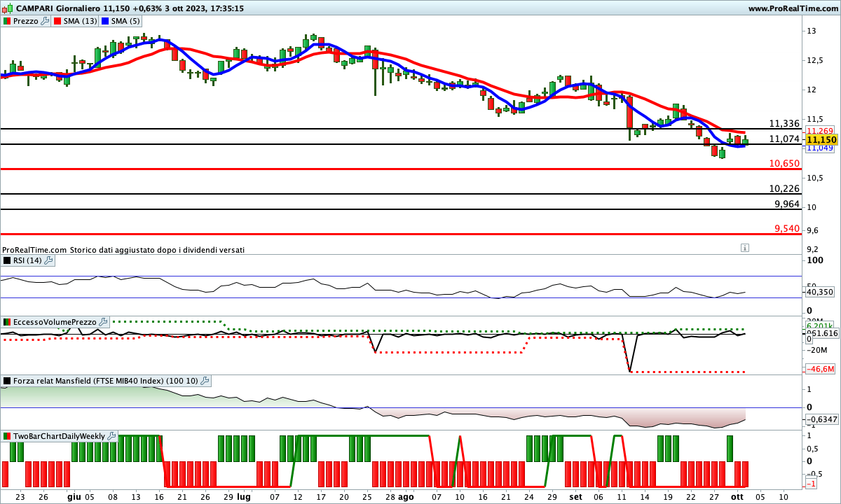Click the Forza relat Mansfield indicator label
Viewport: 841px width, 504px height.
[x=105, y=381]
